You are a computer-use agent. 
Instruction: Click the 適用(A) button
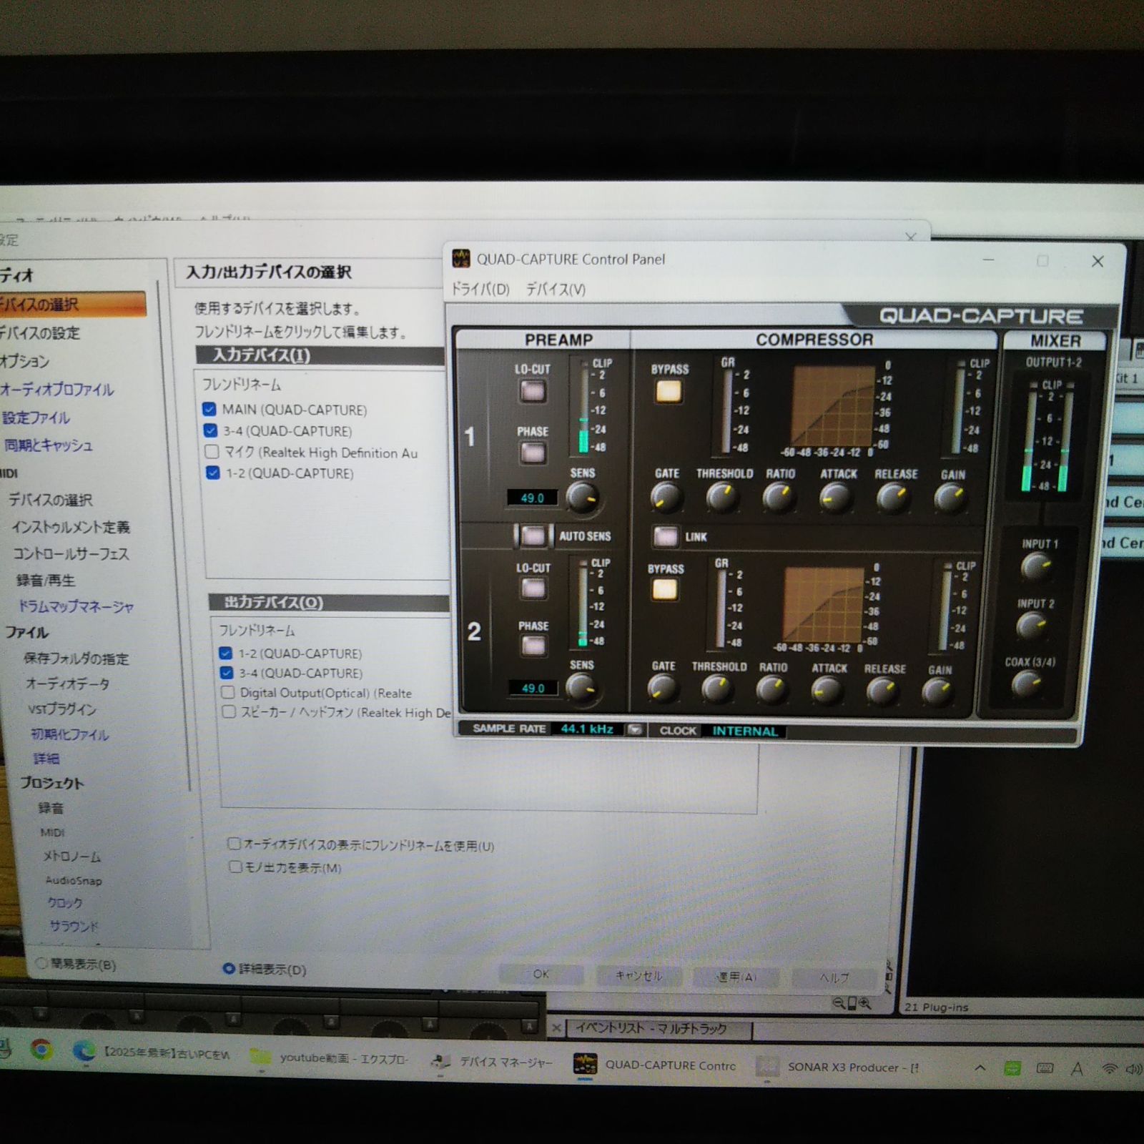[736, 977]
